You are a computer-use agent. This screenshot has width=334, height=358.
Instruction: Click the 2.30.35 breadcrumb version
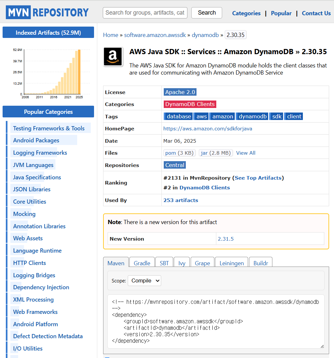tap(235, 35)
